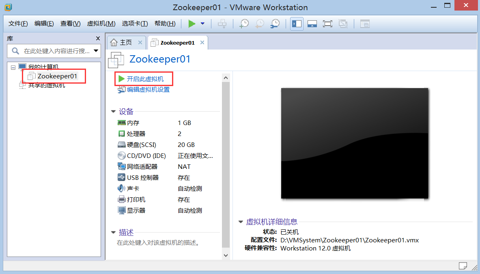
Task: Click the status bar message icon
Action: (x=463, y=266)
